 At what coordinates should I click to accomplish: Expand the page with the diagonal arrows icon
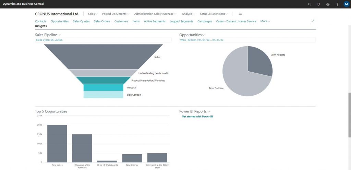point(313,21)
